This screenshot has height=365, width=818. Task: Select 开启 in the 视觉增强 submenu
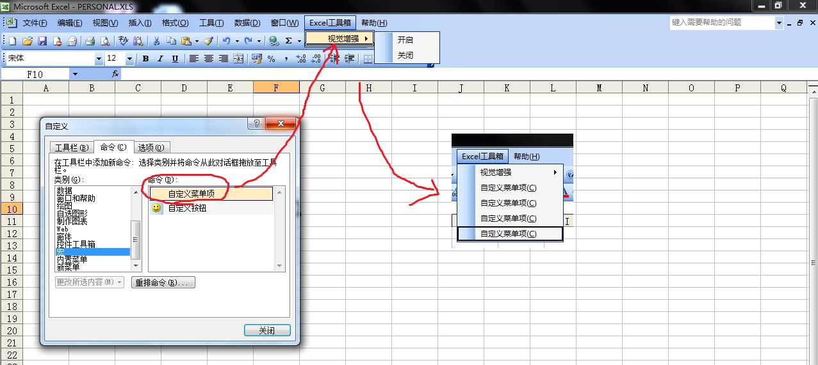click(x=407, y=40)
